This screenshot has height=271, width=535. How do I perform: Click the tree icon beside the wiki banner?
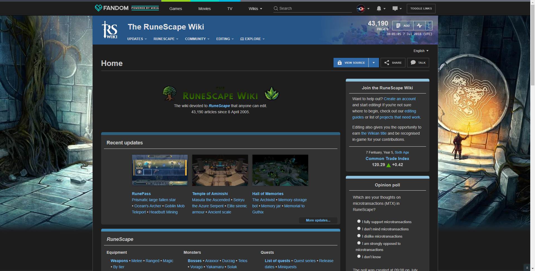pyautogui.click(x=169, y=93)
